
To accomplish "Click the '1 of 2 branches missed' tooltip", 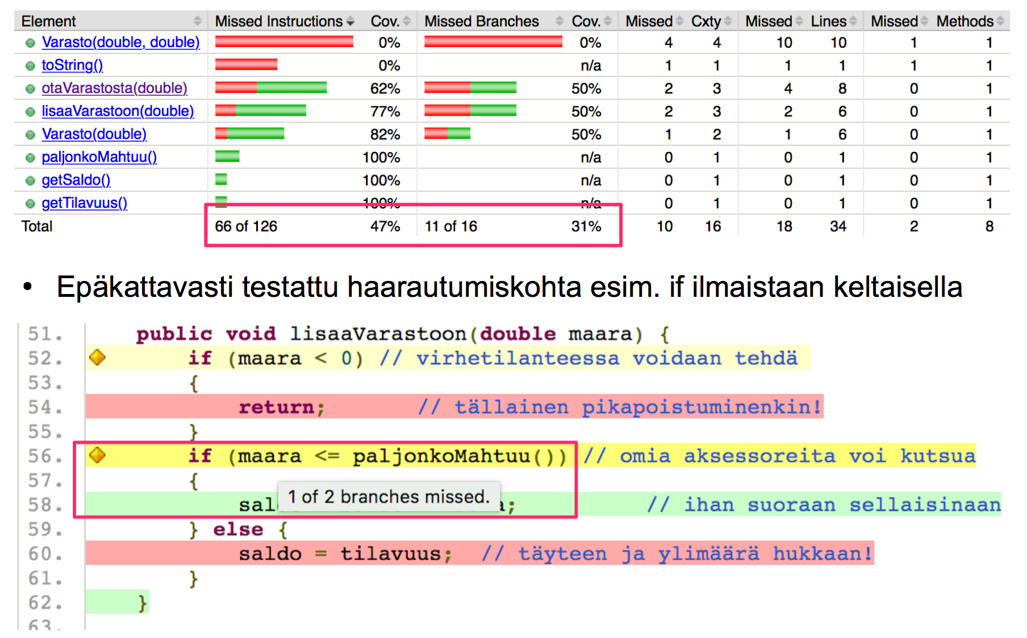I will click(x=389, y=497).
